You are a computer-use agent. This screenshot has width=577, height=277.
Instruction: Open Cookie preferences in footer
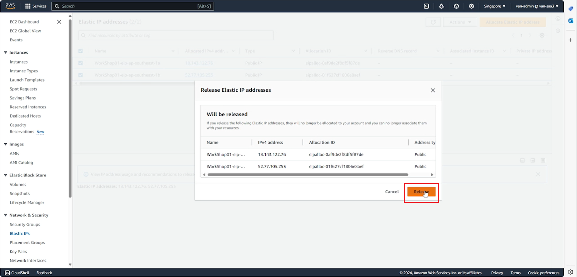[x=543, y=273]
